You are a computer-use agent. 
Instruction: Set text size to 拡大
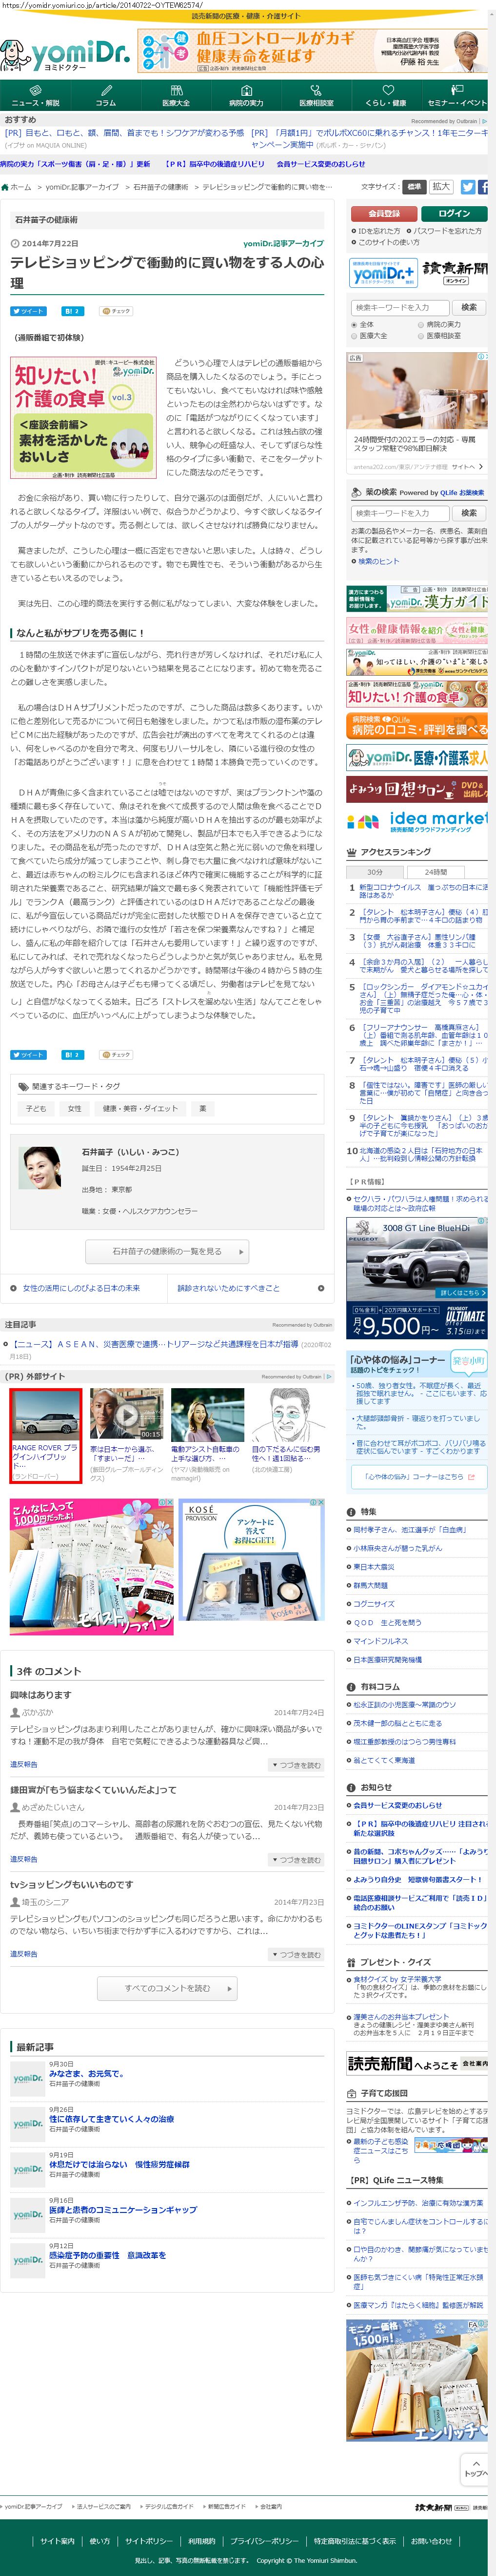pyautogui.click(x=441, y=187)
